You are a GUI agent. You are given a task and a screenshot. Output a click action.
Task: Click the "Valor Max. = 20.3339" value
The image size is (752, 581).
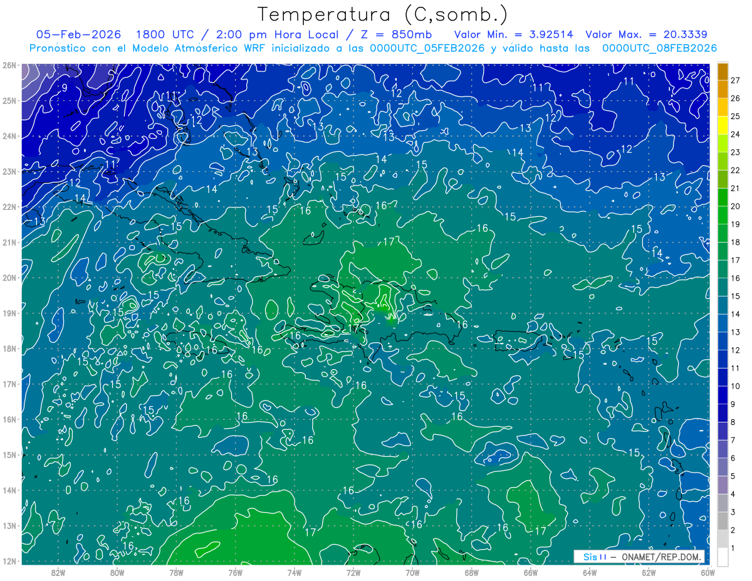coord(647,34)
